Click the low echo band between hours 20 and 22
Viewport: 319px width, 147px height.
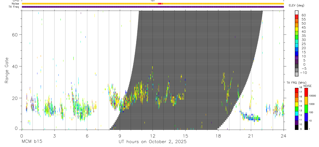pyautogui.click(x=251, y=117)
